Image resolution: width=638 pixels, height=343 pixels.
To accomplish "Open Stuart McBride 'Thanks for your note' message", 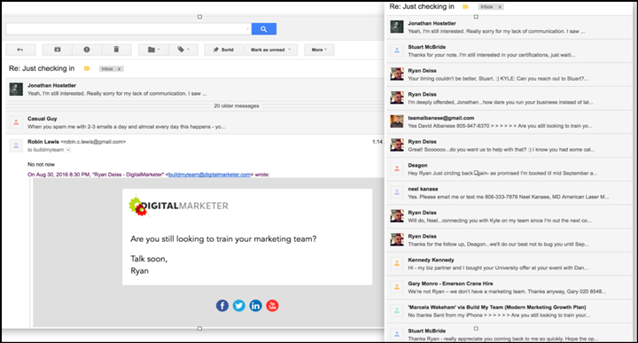I will pos(510,51).
